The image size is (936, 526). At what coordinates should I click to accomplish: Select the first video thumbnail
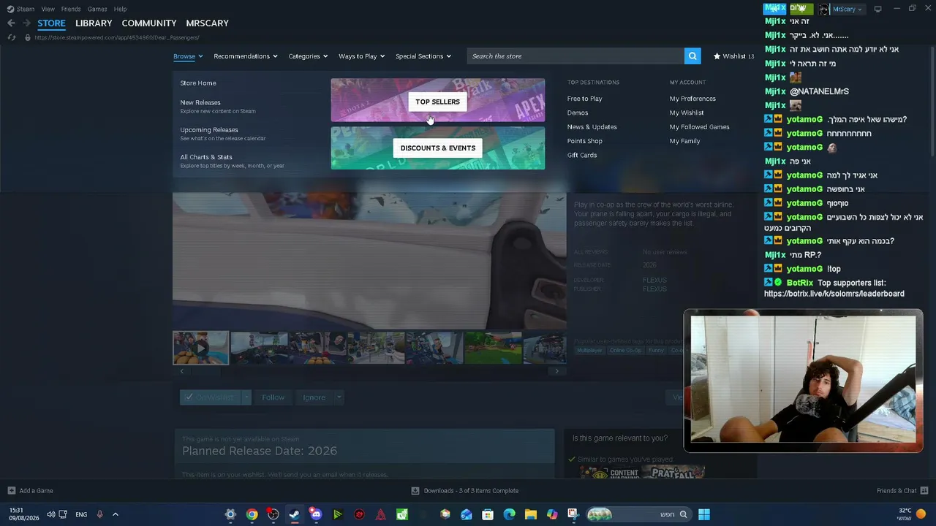point(200,348)
